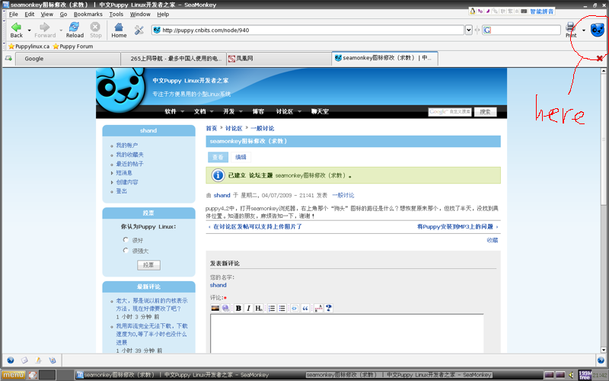609x381 pixels.
Task: Click the 投票 vote button
Action: point(148,265)
